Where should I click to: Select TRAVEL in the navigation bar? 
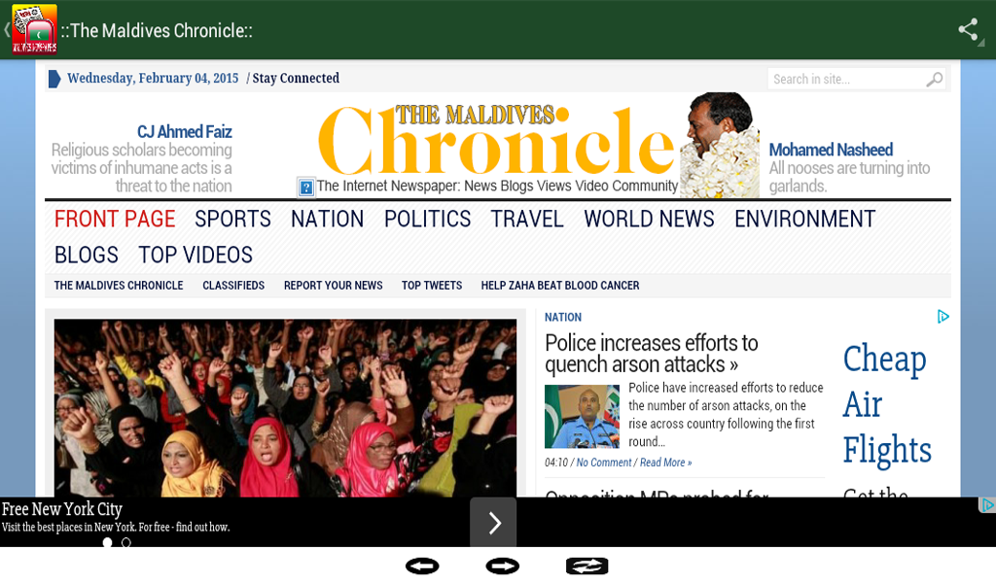click(x=527, y=219)
